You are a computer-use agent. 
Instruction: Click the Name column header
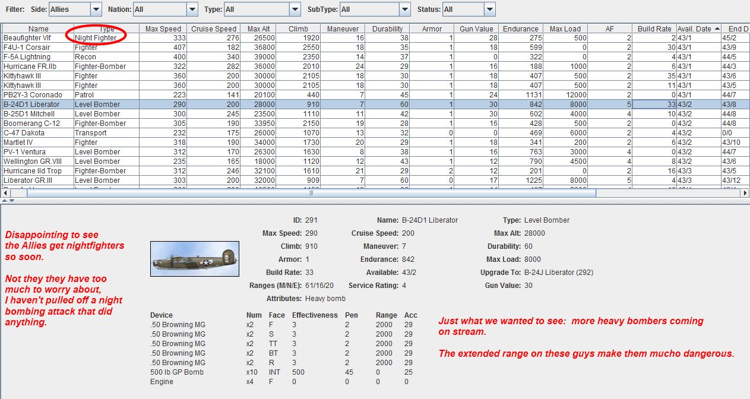(x=38, y=28)
